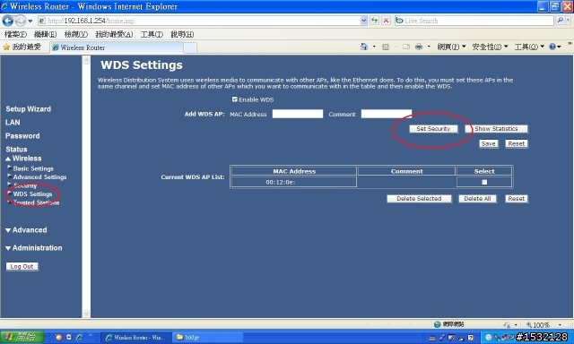
Task: Open the 檔案(F) menu
Action: click(16, 34)
